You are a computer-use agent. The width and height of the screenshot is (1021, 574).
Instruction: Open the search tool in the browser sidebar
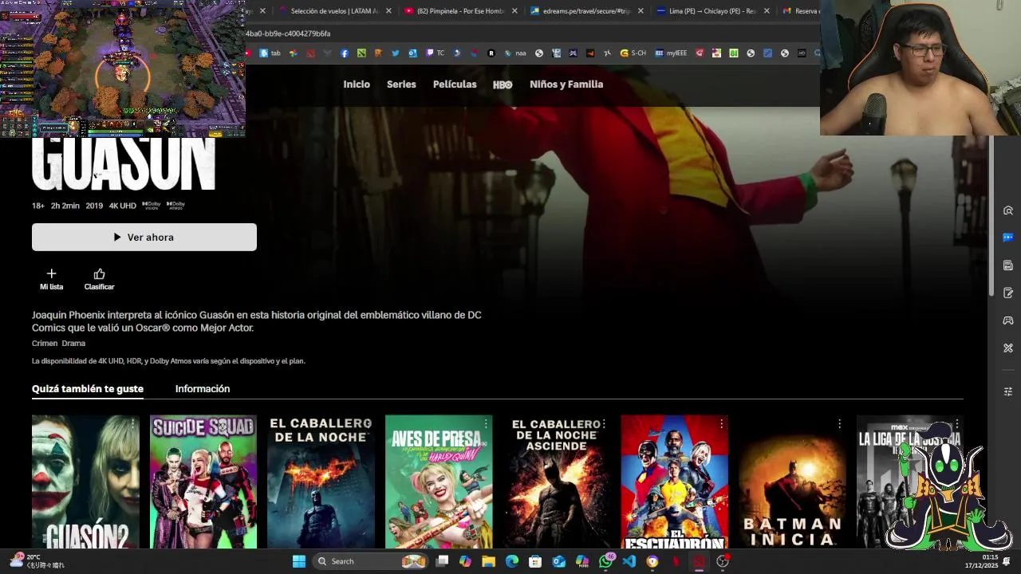(x=1008, y=210)
